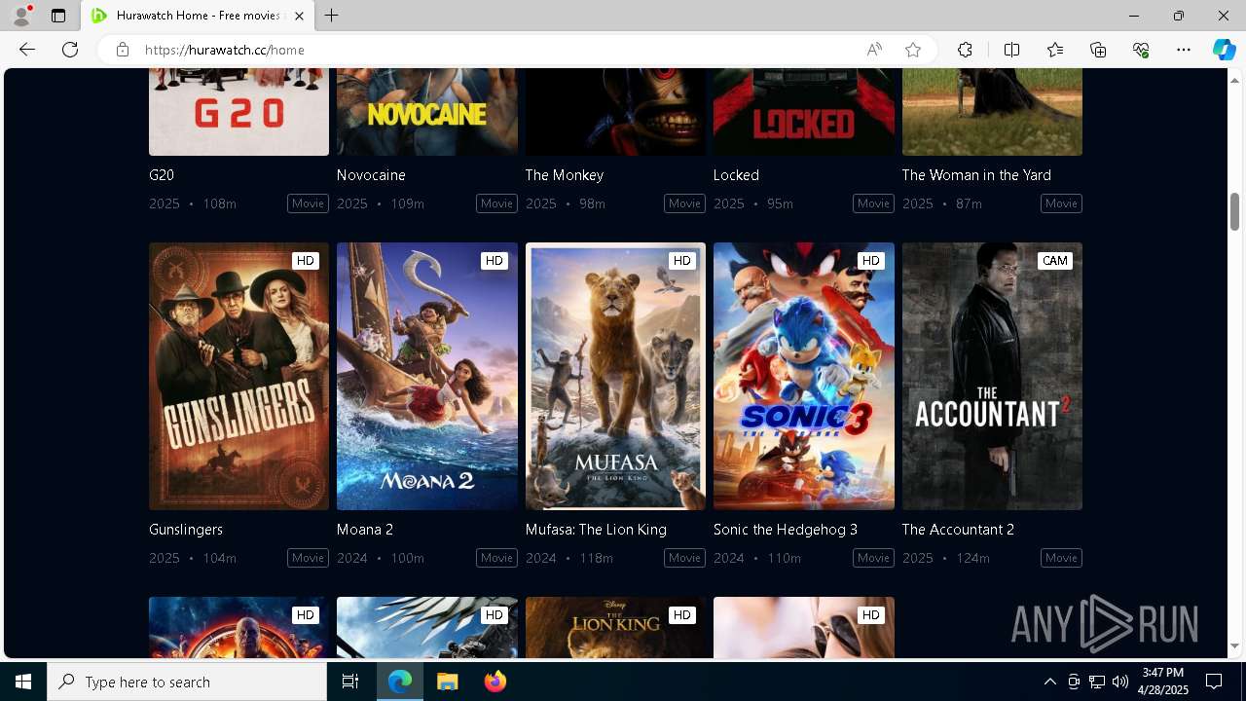
Task: Click the CAM badge on Accountant 2
Action: pyautogui.click(x=1055, y=261)
